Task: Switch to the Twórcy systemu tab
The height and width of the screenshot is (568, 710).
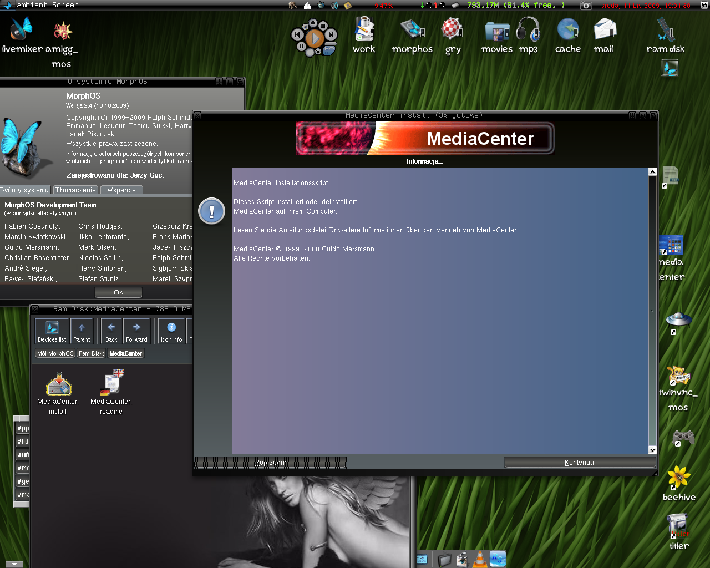Action: tap(24, 190)
